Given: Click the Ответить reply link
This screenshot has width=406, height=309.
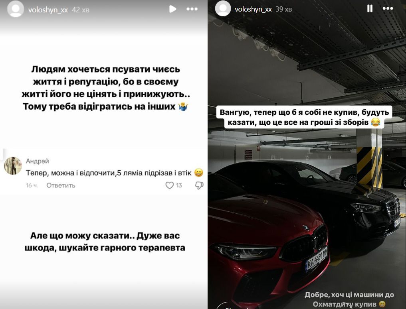Looking at the screenshot, I should coord(61,185).
